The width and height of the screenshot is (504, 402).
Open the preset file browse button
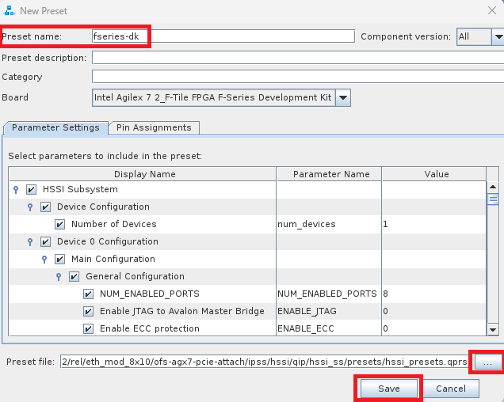(488, 362)
